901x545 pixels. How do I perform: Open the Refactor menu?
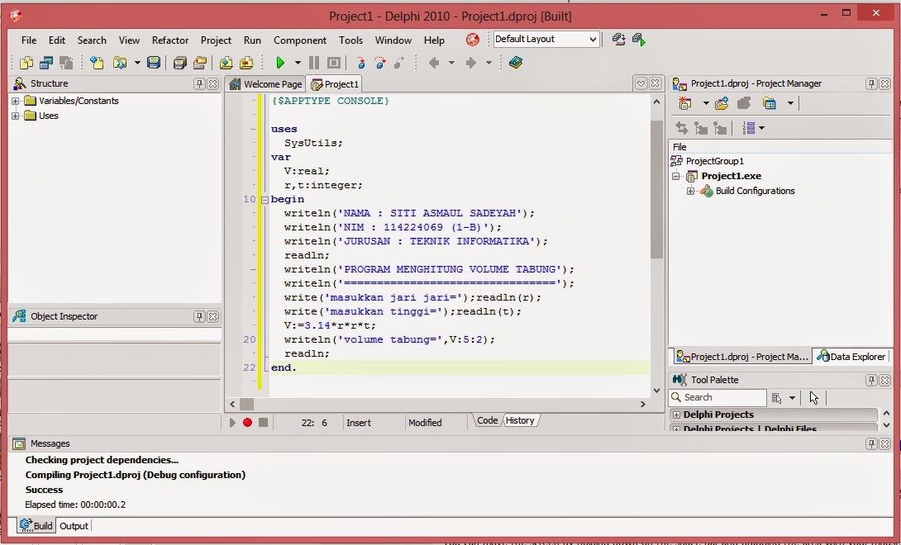point(170,40)
